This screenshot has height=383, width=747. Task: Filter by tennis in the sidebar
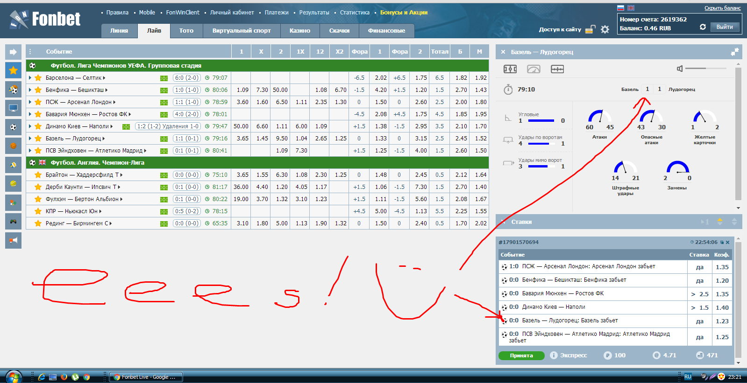pos(13,184)
